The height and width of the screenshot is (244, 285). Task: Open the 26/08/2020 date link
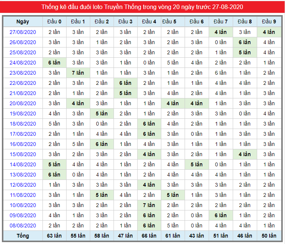[x=23, y=42]
